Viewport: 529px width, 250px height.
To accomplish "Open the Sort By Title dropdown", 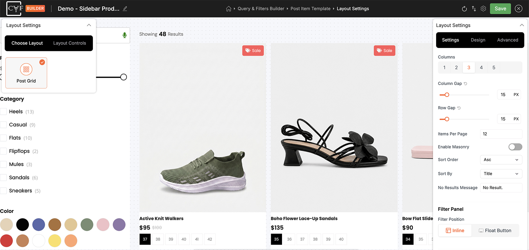I will pyautogui.click(x=501, y=174).
